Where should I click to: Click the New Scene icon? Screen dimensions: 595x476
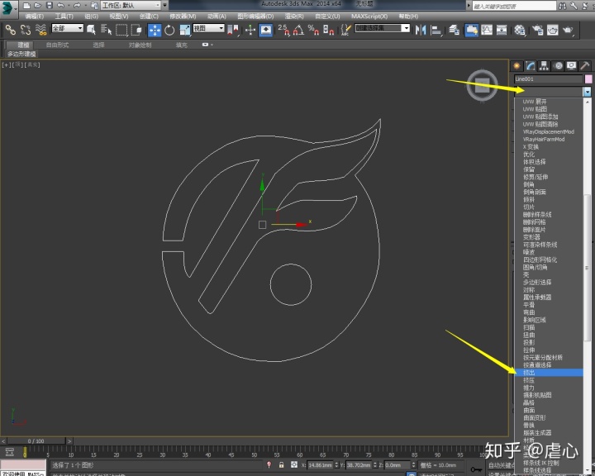26,5
